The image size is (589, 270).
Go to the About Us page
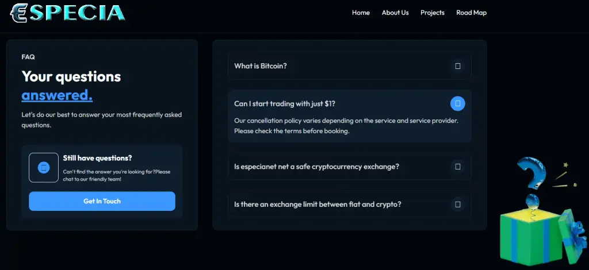click(x=395, y=13)
